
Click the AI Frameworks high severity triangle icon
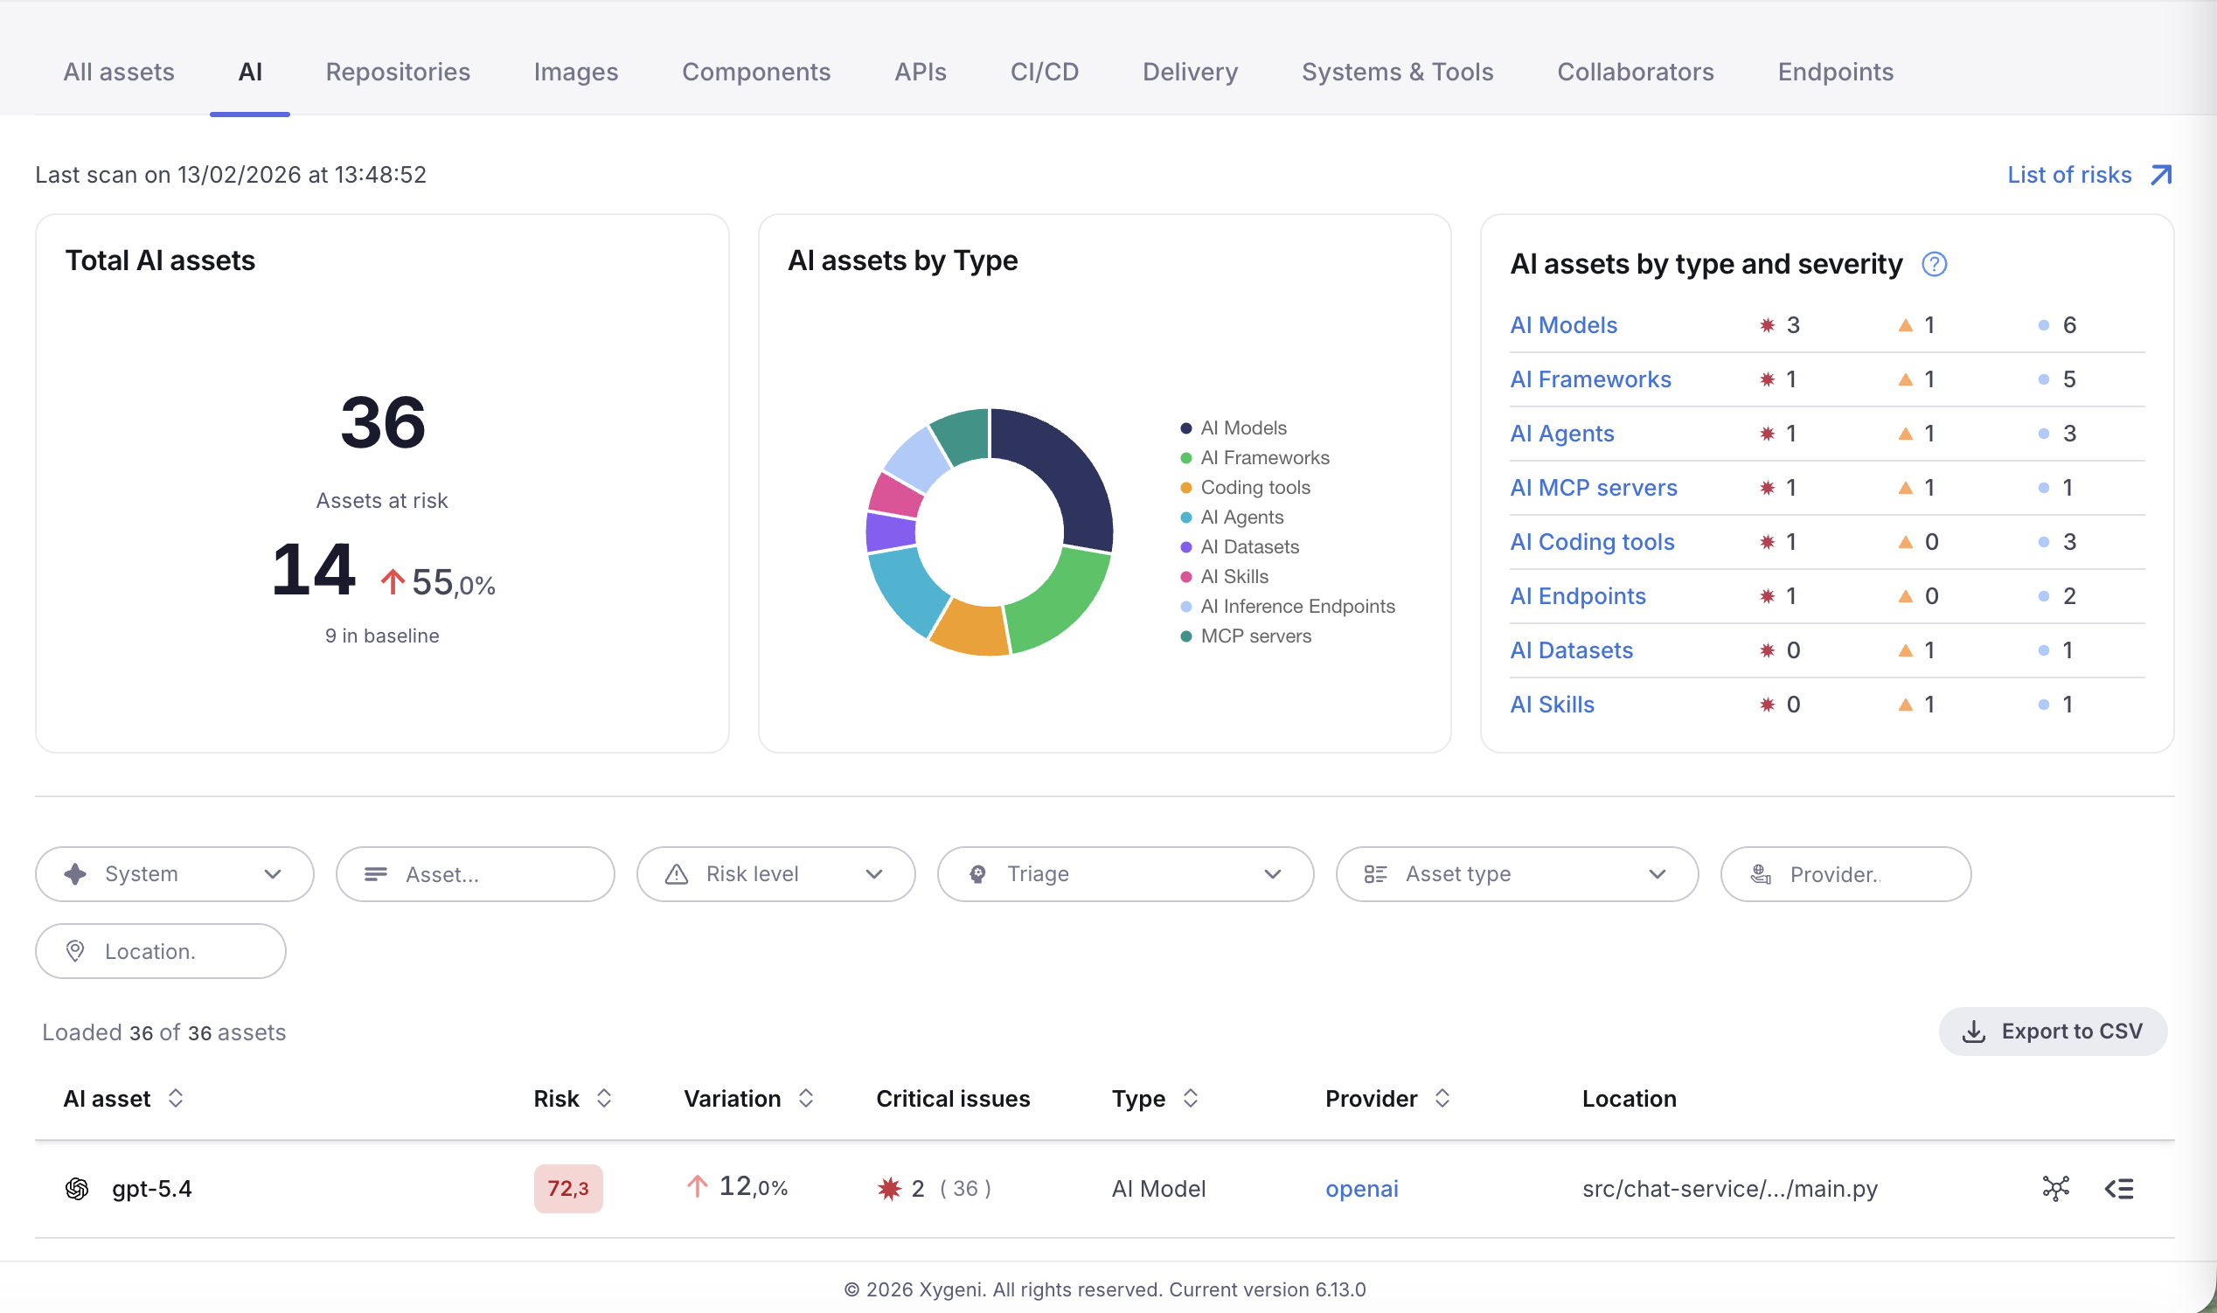coord(1905,379)
